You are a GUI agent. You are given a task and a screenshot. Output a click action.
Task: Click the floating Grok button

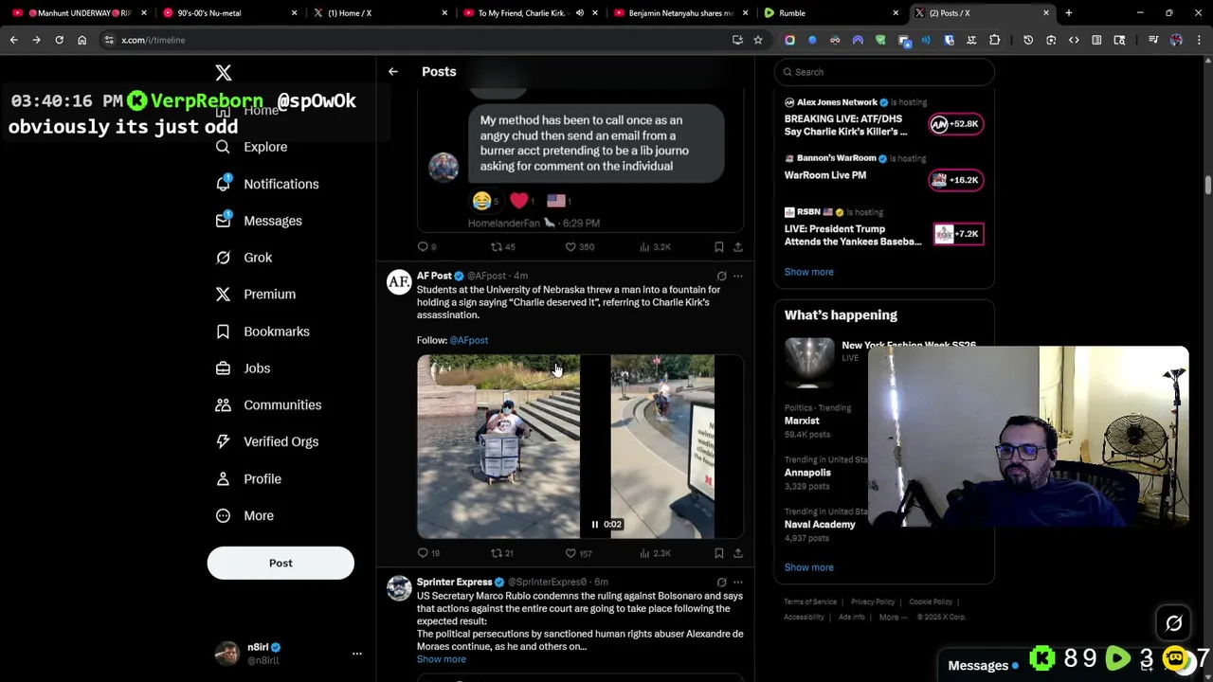point(1174,623)
